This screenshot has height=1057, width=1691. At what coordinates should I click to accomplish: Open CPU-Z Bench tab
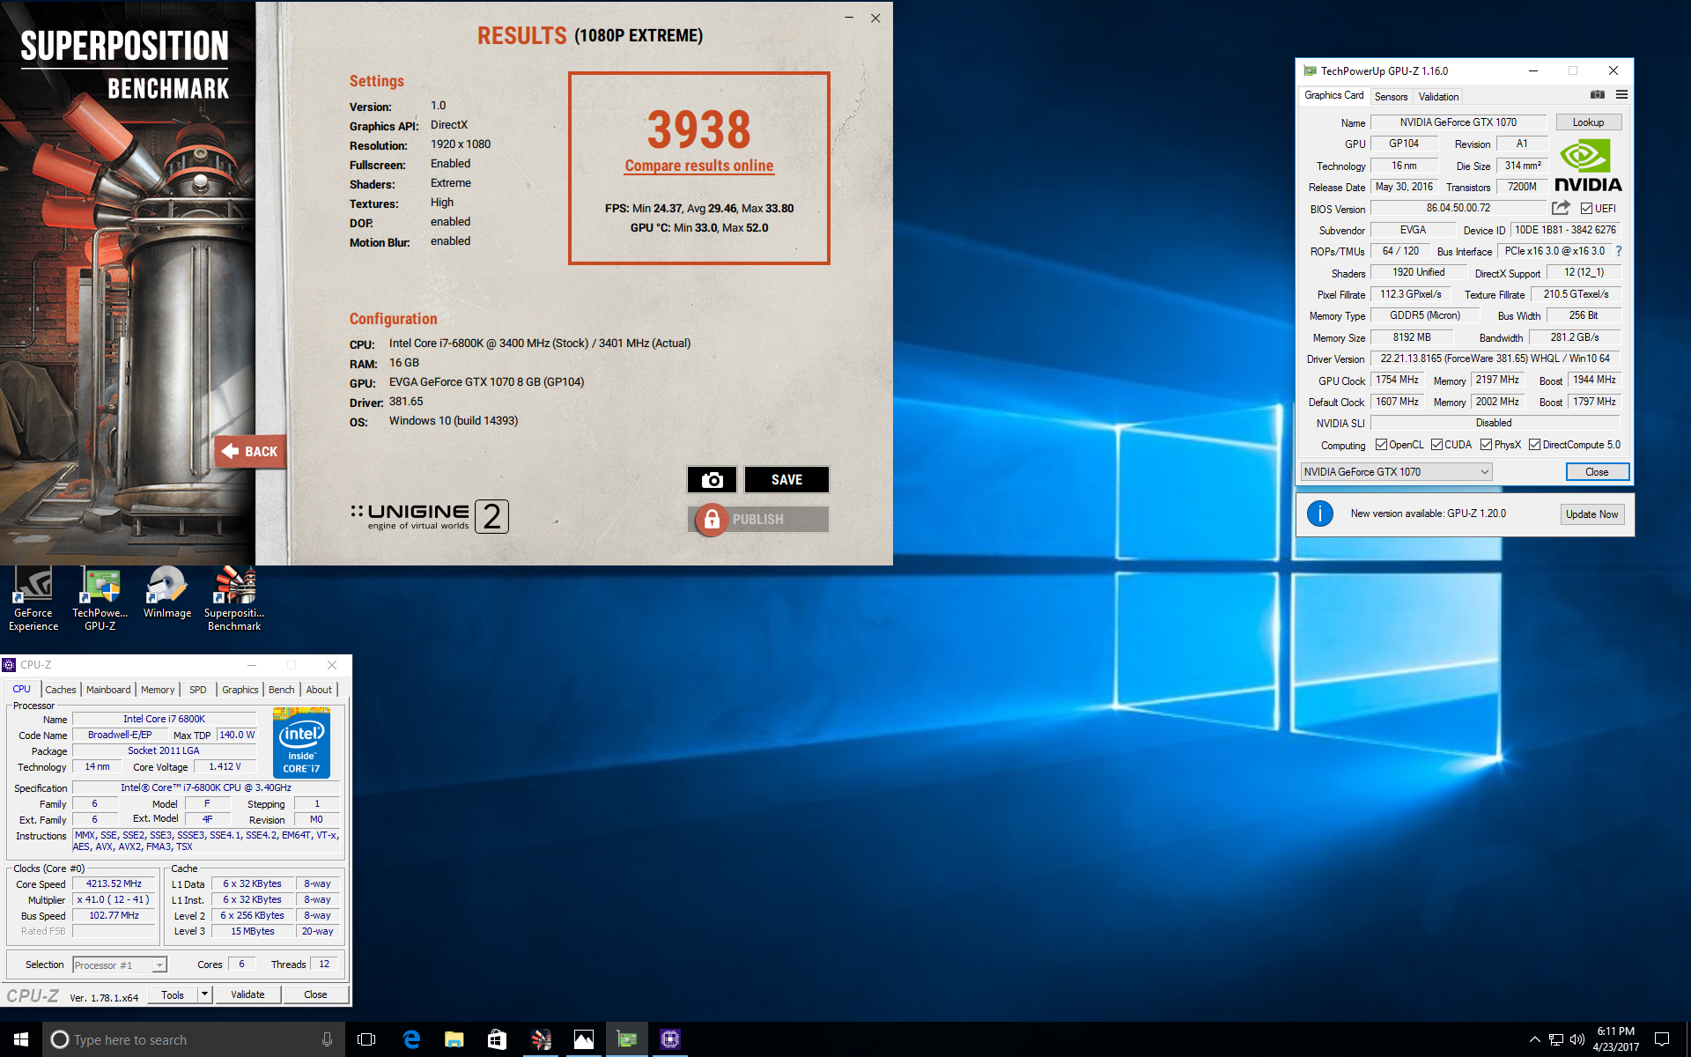click(282, 690)
